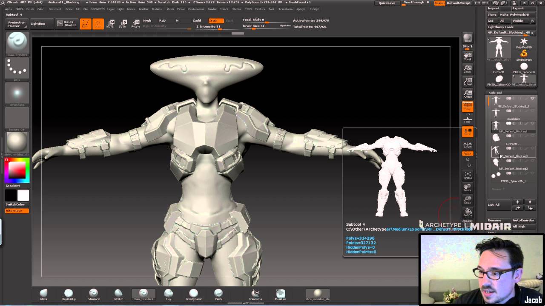Open Alpha menu
545x306 pixels.
9,9
